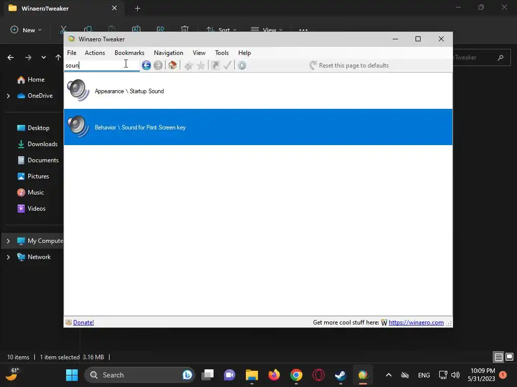Expand the My Computer tree node

[x=8, y=241]
